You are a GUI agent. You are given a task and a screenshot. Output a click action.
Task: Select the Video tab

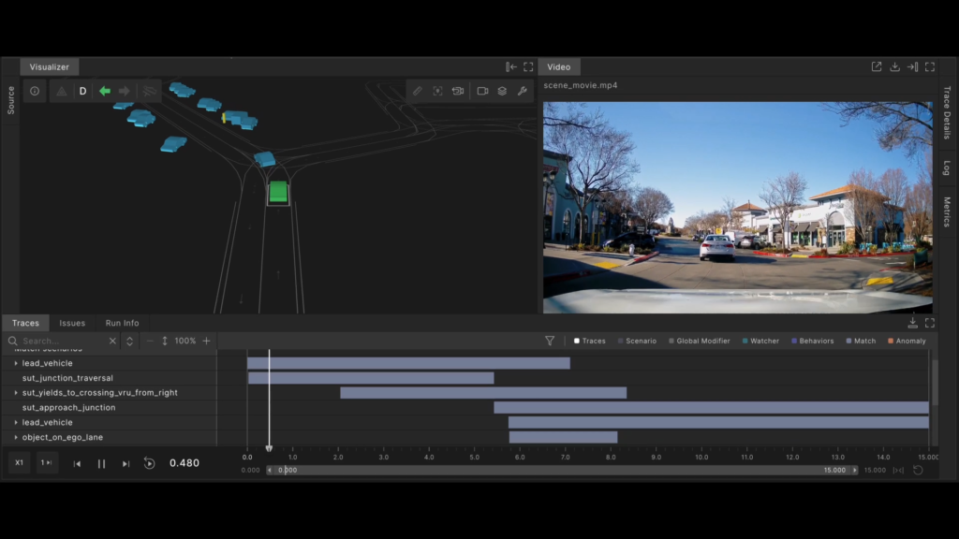pyautogui.click(x=559, y=66)
